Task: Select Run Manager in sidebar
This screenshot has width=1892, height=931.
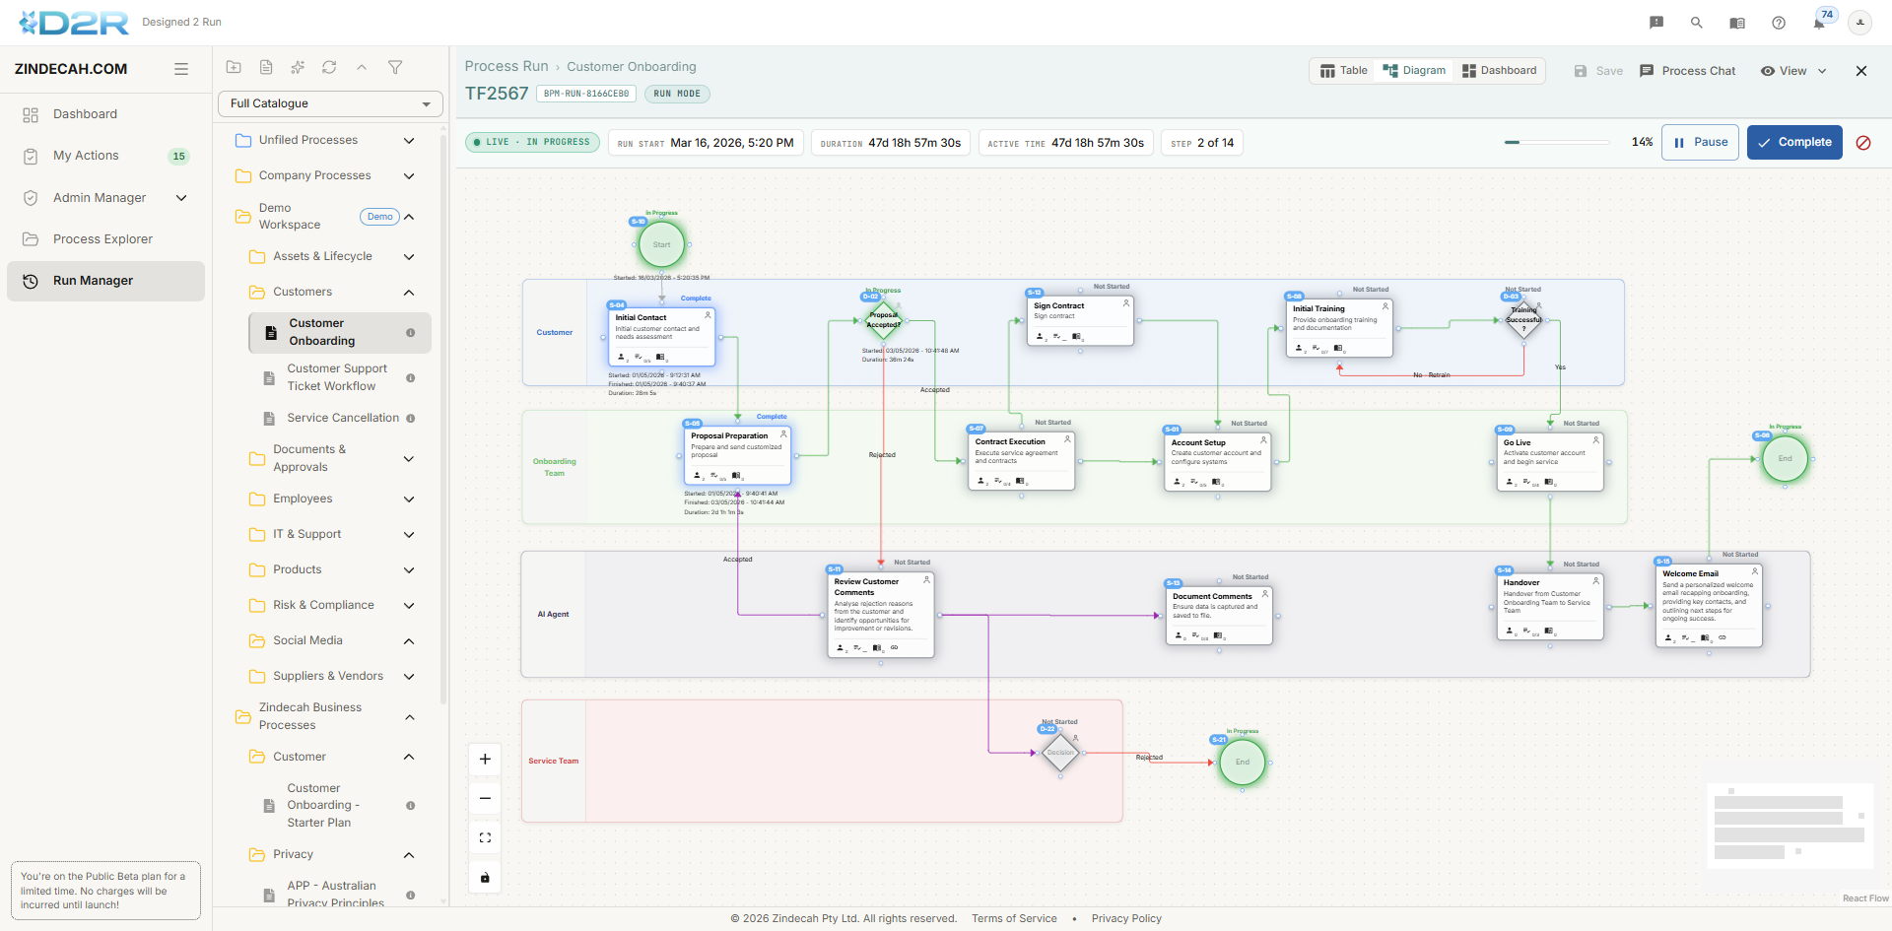Action: click(x=105, y=281)
